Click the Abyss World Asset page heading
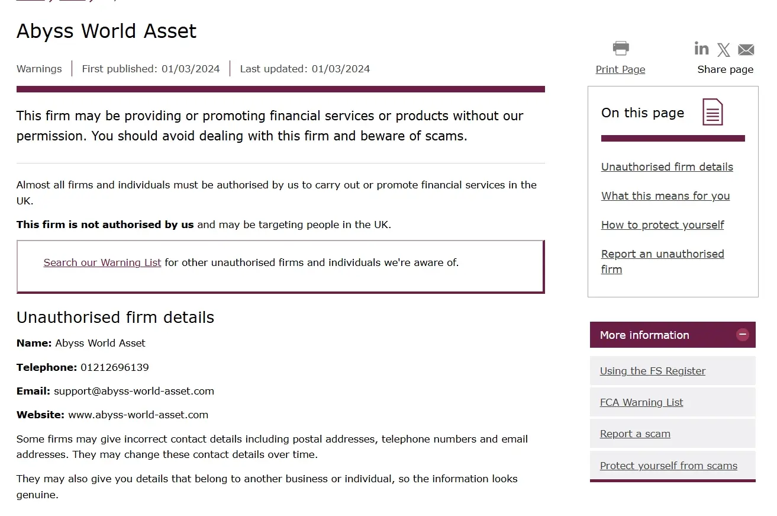 point(107,31)
